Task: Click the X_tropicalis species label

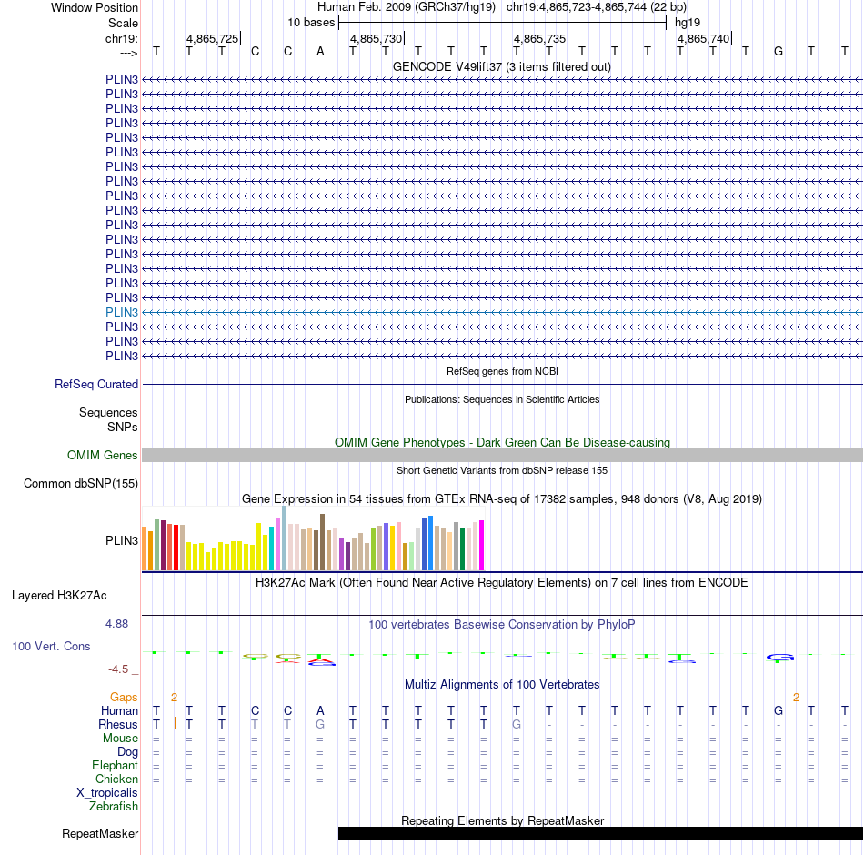Action: pyautogui.click(x=107, y=793)
